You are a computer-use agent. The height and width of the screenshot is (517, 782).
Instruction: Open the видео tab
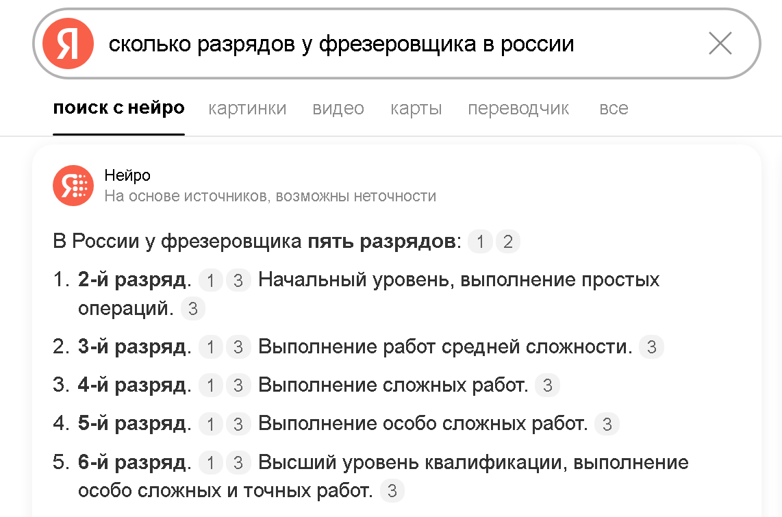(338, 108)
